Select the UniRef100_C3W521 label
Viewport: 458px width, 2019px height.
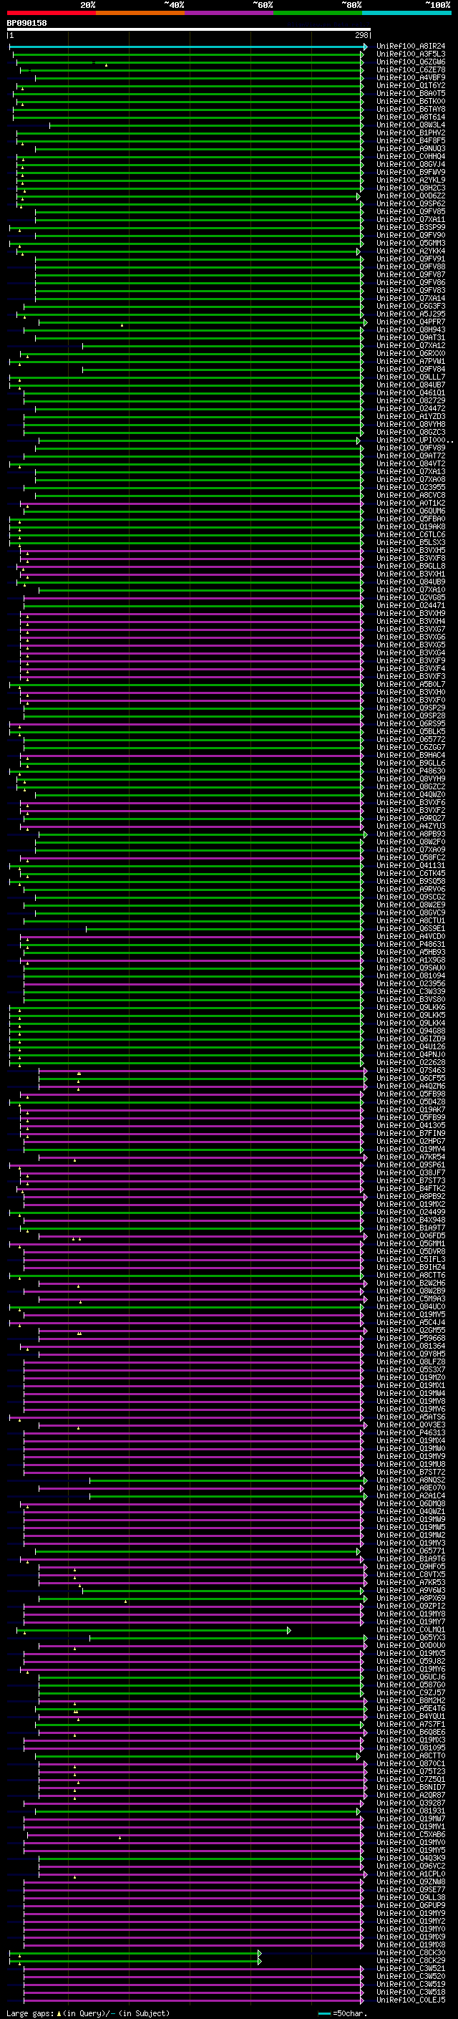point(410,1969)
